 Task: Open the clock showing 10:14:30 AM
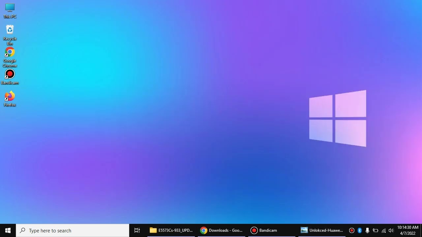(x=408, y=230)
